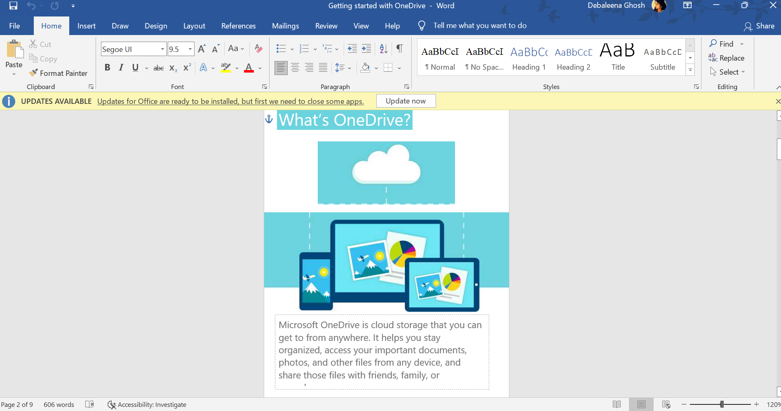Click Format Painter brush
This screenshot has width=781, height=411.
(58, 73)
